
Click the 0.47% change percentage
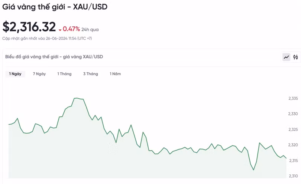[71, 29]
